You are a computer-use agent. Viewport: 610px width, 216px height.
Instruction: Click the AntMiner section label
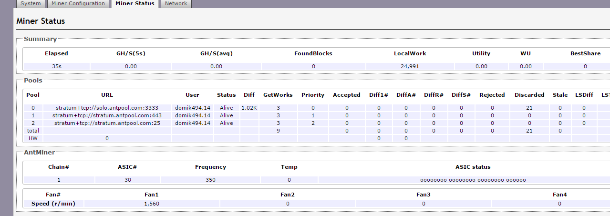tap(39, 153)
